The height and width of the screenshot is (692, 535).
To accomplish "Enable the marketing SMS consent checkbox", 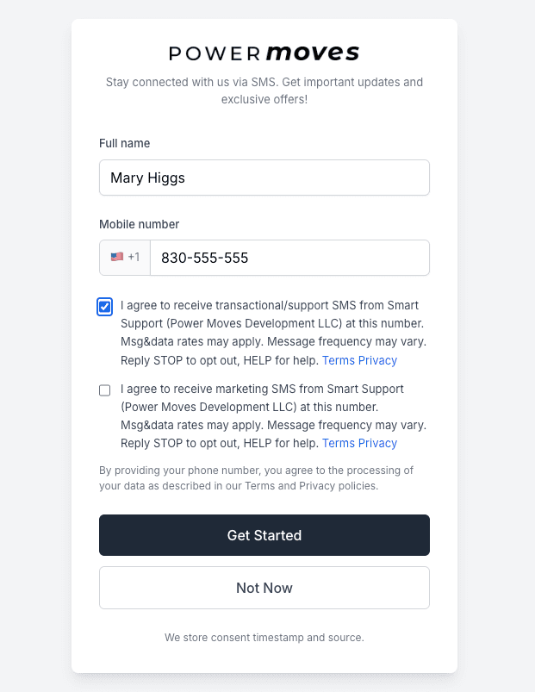I will tap(104, 390).
